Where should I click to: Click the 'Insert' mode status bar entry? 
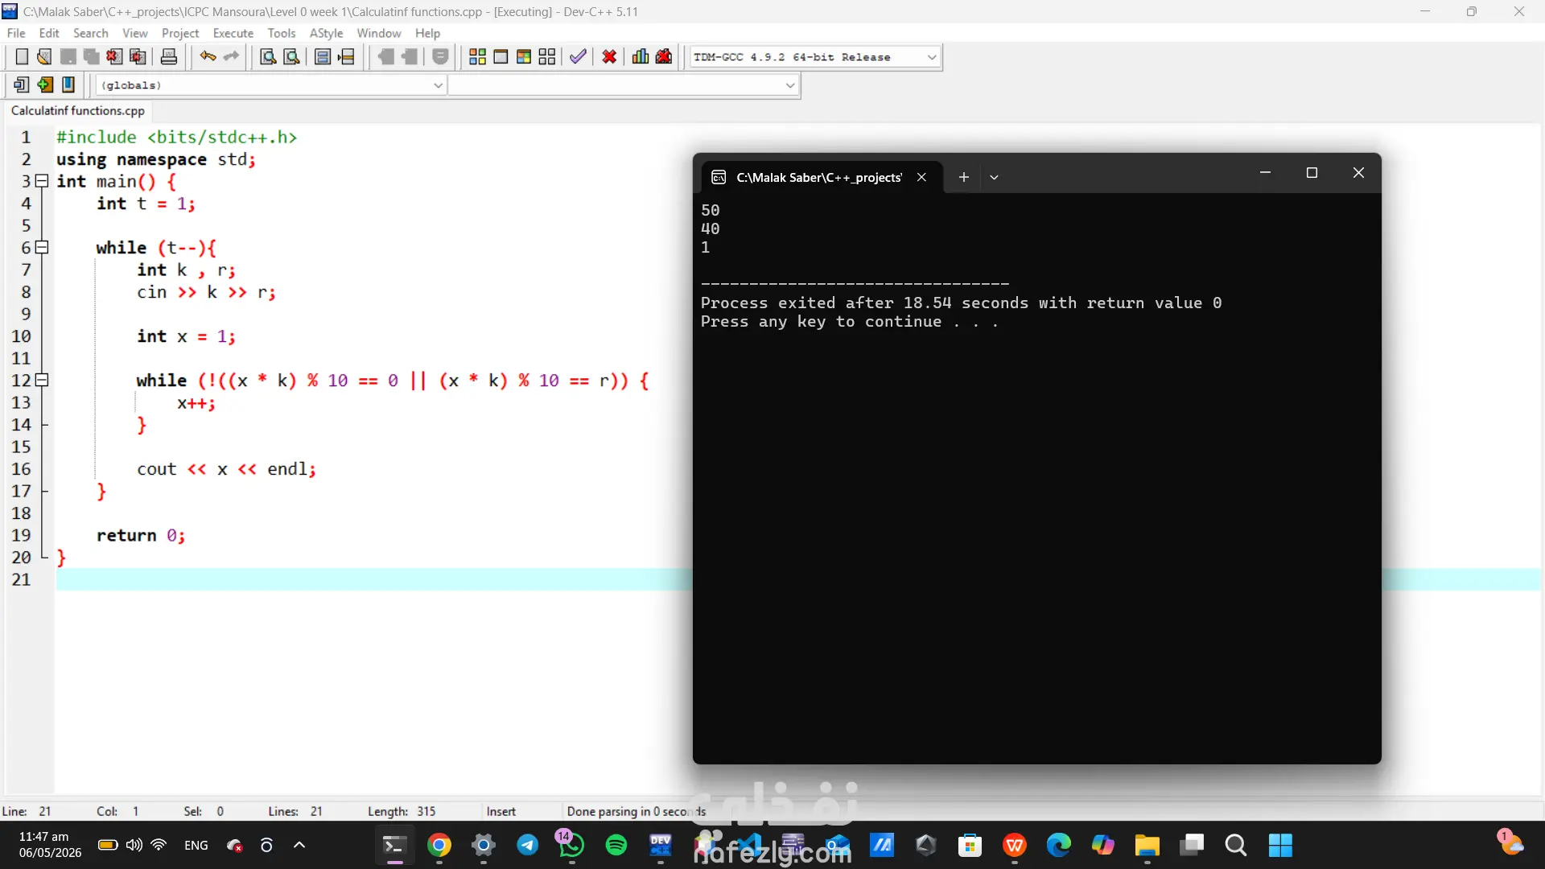(501, 811)
